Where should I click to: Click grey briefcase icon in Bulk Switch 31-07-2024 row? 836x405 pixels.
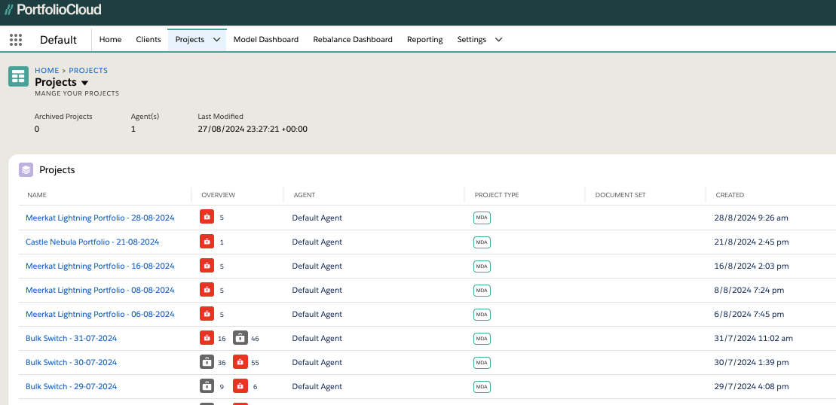[x=240, y=338]
